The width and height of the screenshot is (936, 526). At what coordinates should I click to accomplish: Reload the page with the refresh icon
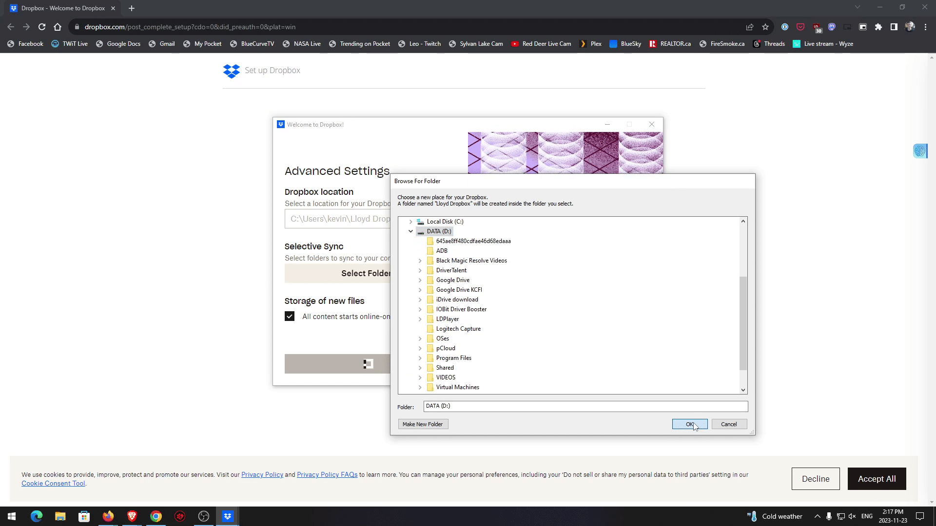coord(42,27)
